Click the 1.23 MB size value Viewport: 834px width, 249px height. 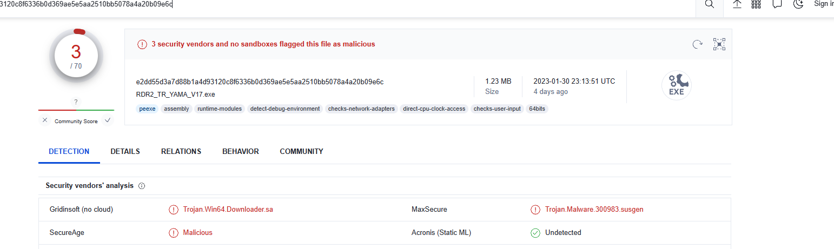pos(498,81)
